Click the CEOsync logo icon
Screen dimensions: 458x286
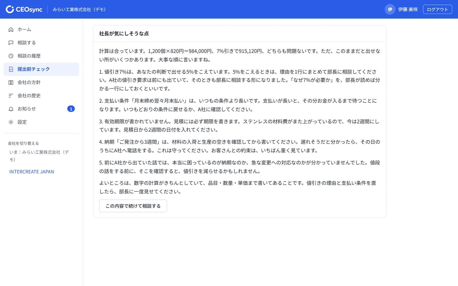click(10, 9)
